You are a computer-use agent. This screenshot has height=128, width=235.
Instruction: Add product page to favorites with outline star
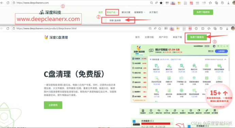pyautogui.click(x=160, y=28)
